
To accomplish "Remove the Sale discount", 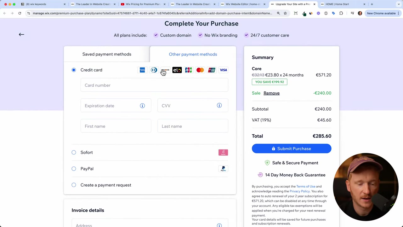I will click(x=271, y=93).
